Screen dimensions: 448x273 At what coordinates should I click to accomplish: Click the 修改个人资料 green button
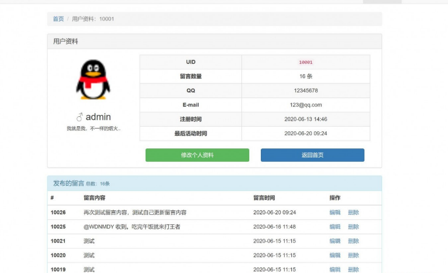[197, 155]
